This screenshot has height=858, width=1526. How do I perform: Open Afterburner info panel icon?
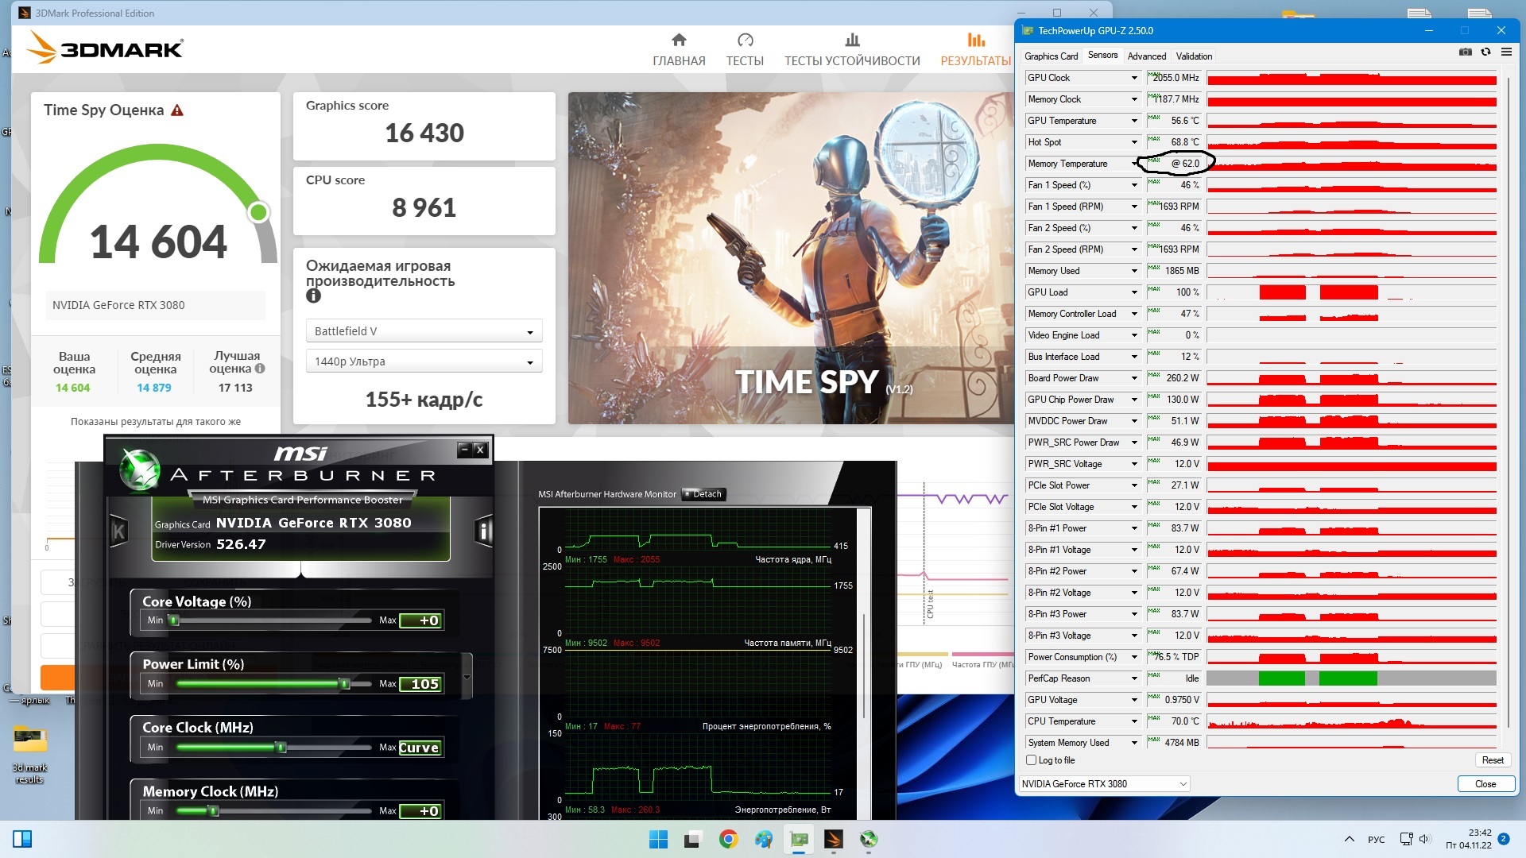483,531
